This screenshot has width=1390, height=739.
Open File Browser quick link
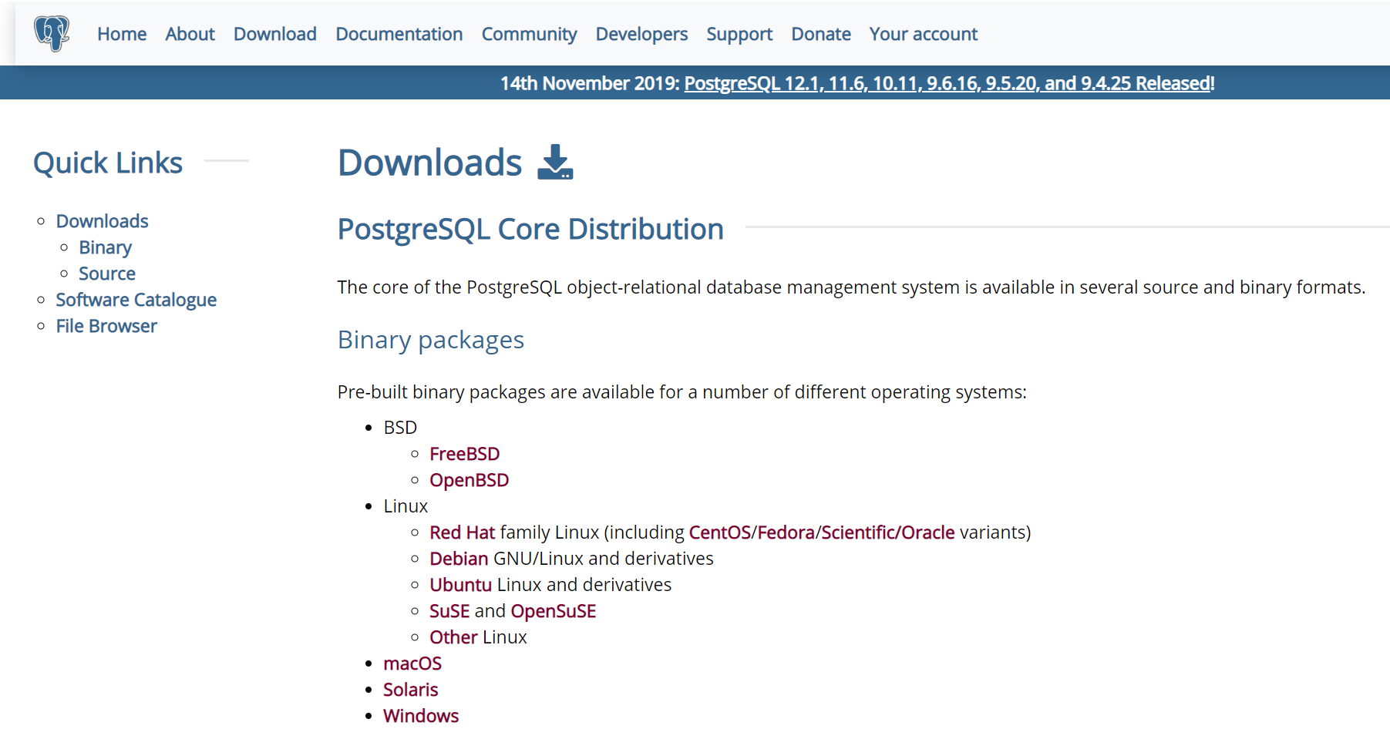point(106,326)
